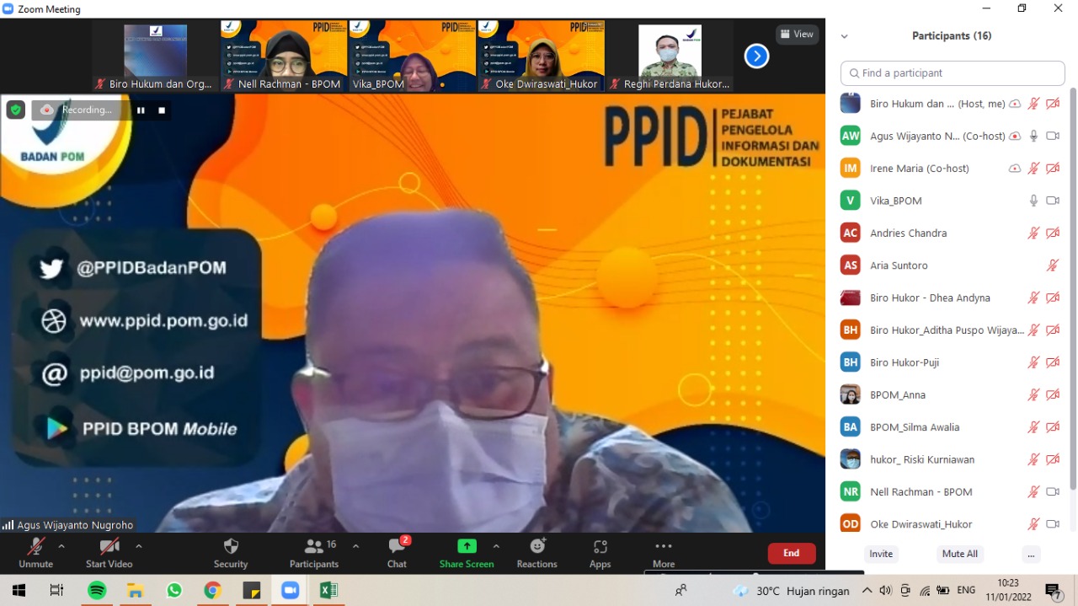Open Spotify from the taskbar
This screenshot has width=1078, height=606.
[97, 590]
